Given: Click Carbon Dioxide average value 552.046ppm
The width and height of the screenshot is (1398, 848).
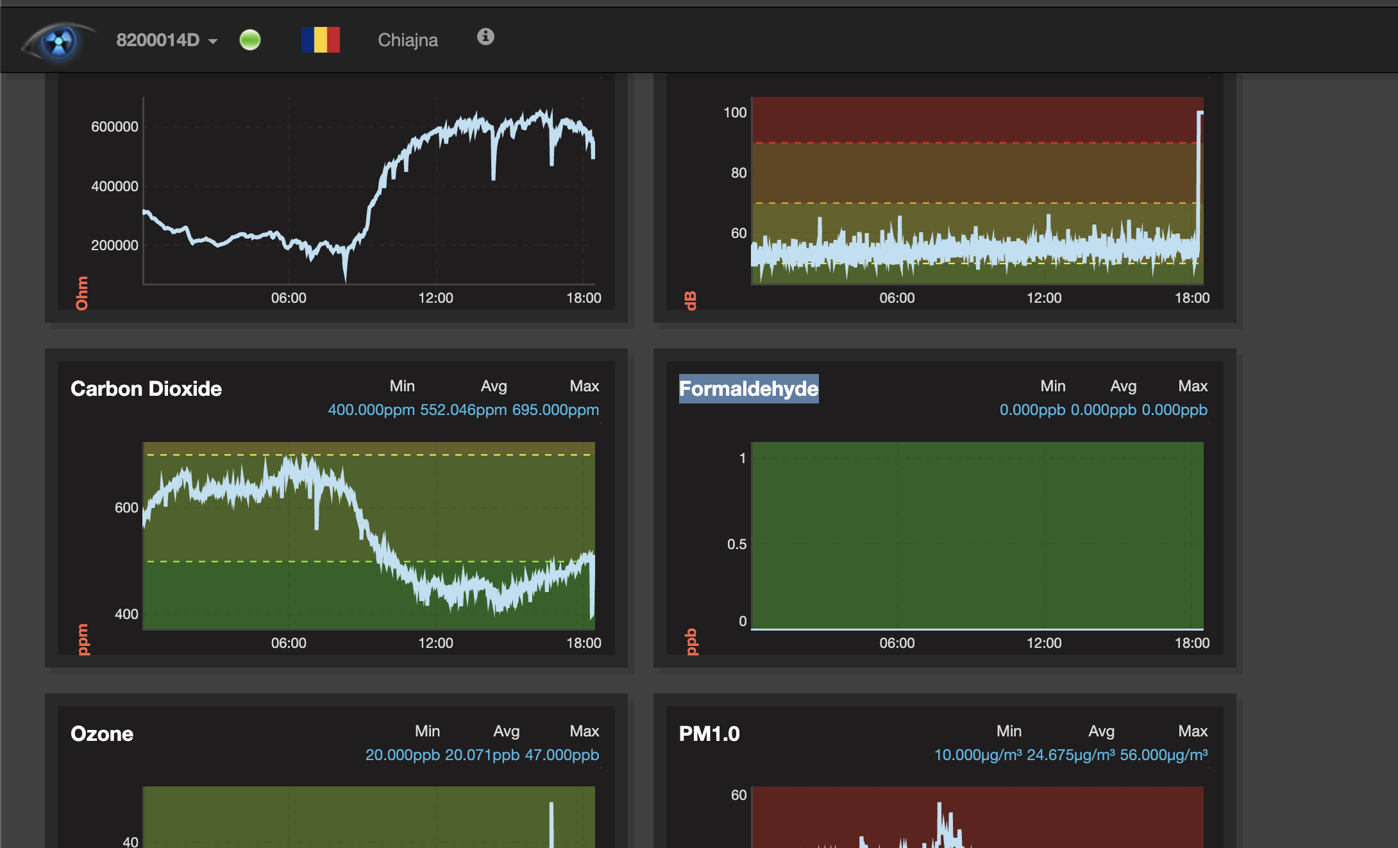Looking at the screenshot, I should coord(463,410).
